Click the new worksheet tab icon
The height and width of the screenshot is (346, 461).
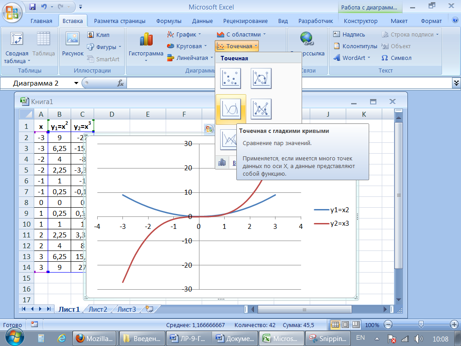click(x=149, y=309)
